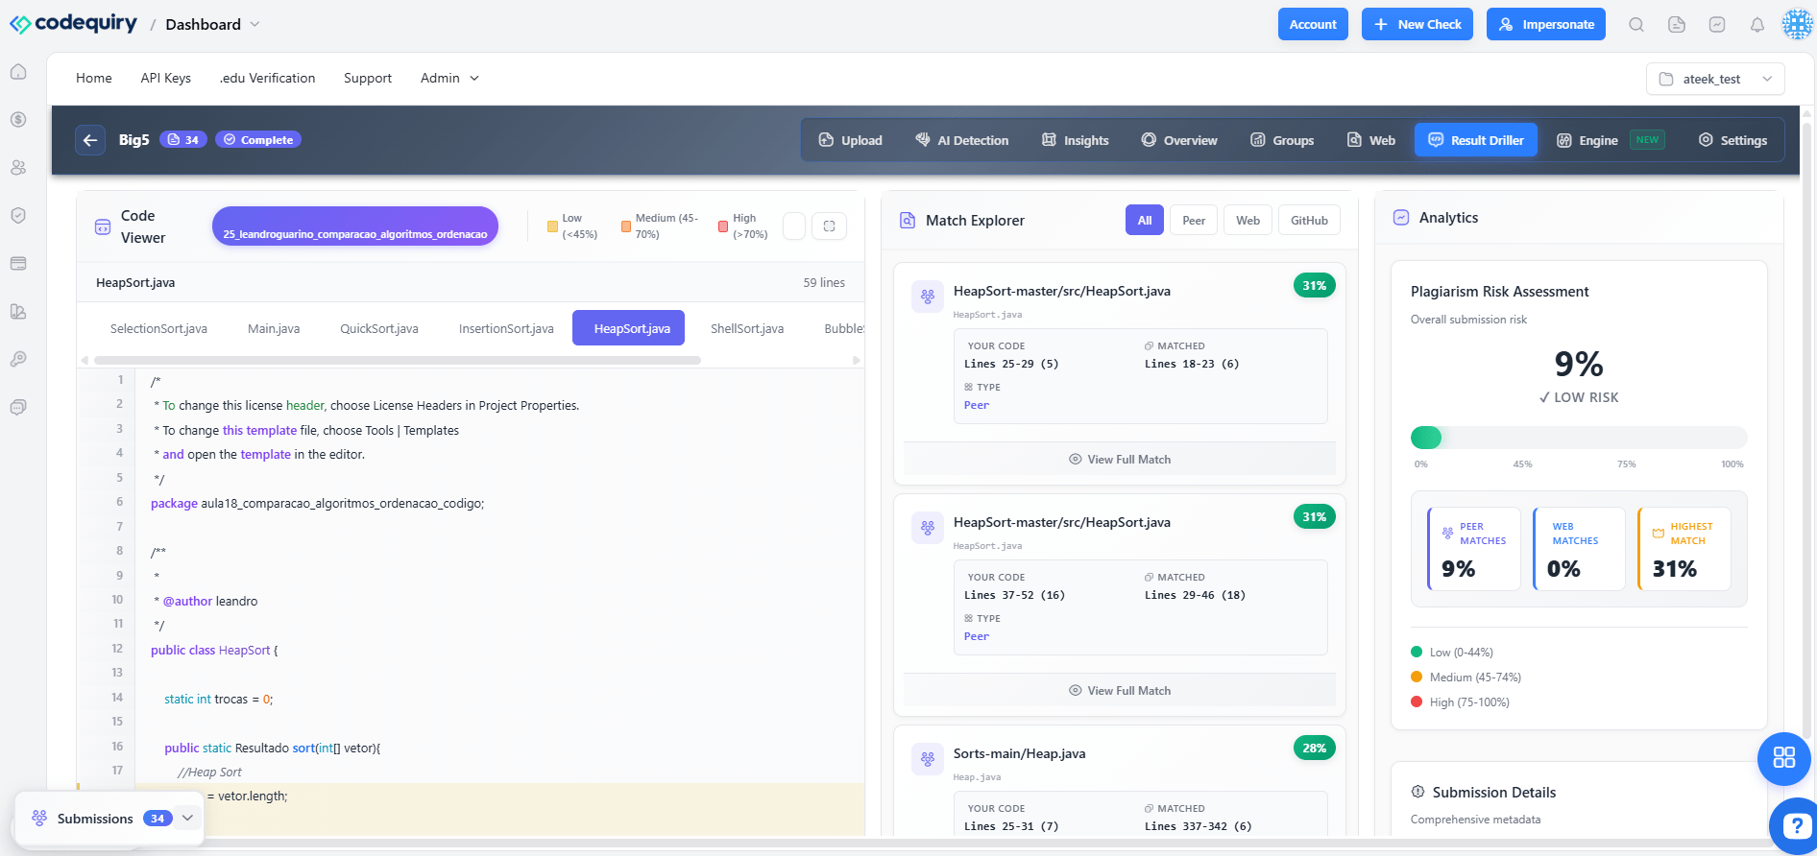The height and width of the screenshot is (856, 1817).
Task: Click the home icon in left sidebar
Action: click(x=18, y=72)
